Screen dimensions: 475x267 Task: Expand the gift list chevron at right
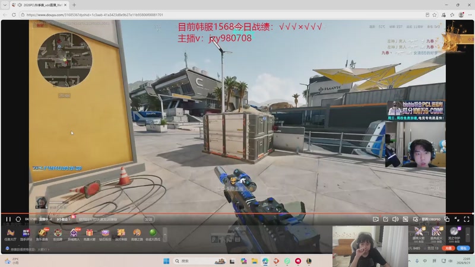click(468, 234)
